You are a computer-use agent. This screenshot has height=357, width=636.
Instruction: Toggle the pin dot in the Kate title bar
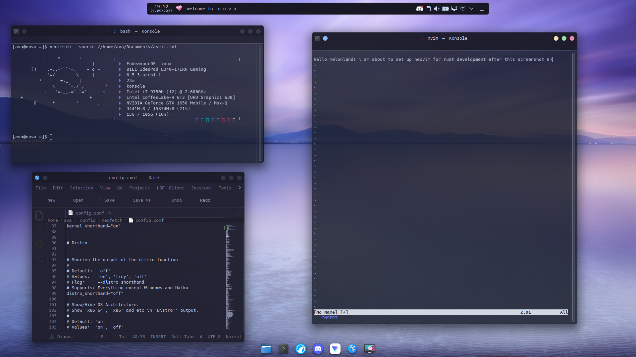tap(45, 178)
